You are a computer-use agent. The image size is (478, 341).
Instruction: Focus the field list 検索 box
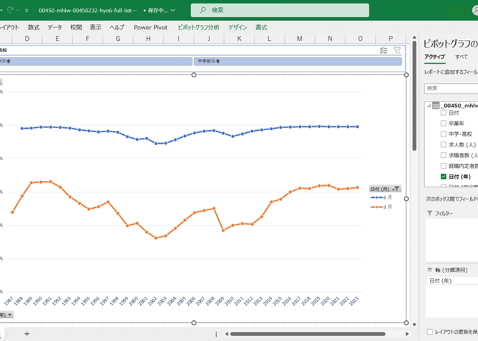[x=451, y=88]
